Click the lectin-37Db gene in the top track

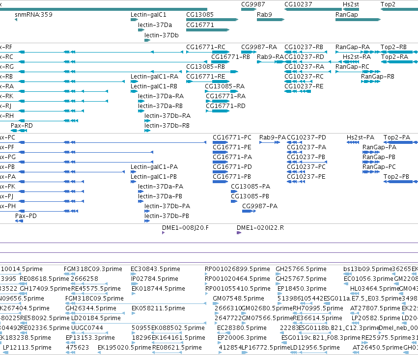click(147, 40)
